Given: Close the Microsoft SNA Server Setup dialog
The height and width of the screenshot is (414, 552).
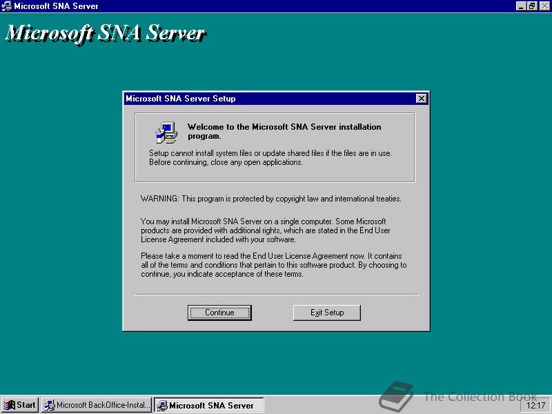Looking at the screenshot, I should tap(421, 99).
